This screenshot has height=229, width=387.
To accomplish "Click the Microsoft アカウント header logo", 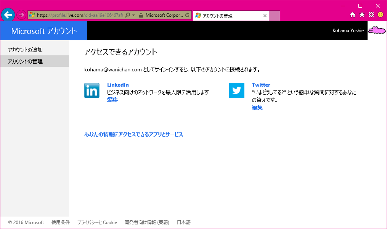I will coord(44,31).
